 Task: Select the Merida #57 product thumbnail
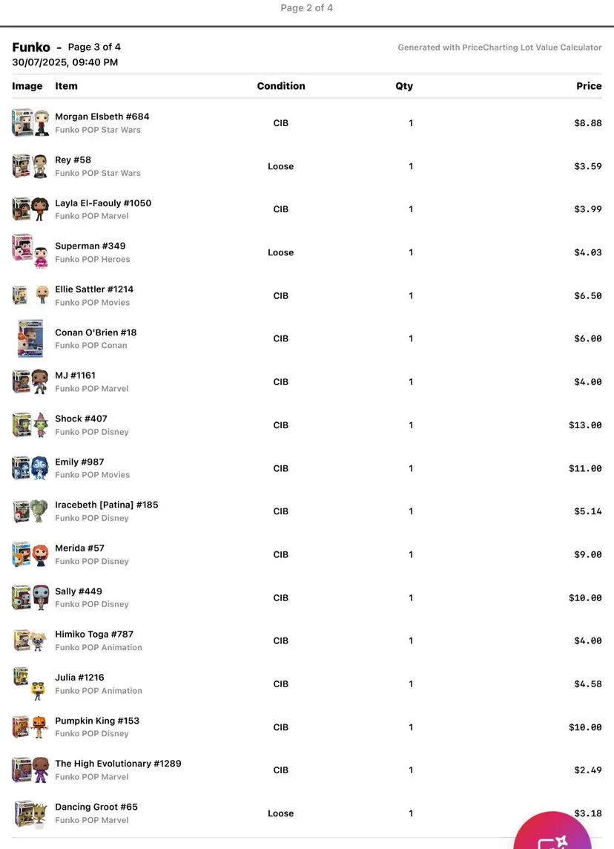(30, 554)
